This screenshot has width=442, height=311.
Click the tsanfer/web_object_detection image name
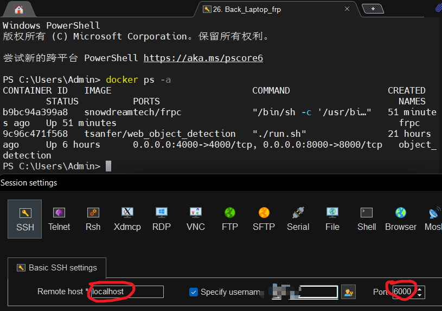point(160,134)
